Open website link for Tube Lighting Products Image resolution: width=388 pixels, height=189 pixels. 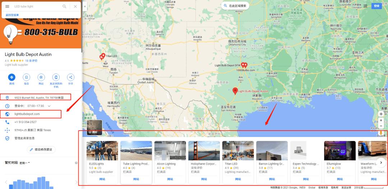[x=136, y=179]
